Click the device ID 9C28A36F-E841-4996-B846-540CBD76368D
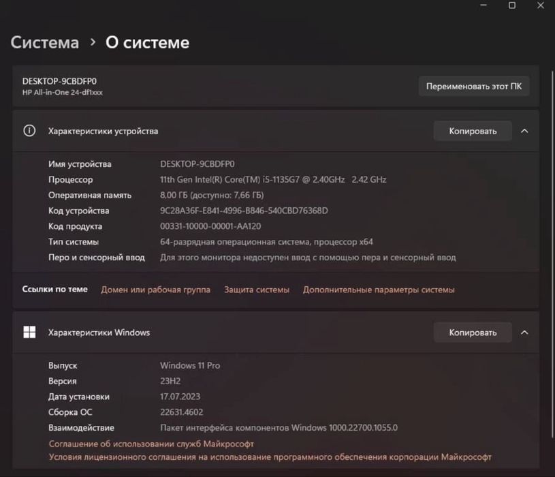The height and width of the screenshot is (477, 555). coord(244,211)
